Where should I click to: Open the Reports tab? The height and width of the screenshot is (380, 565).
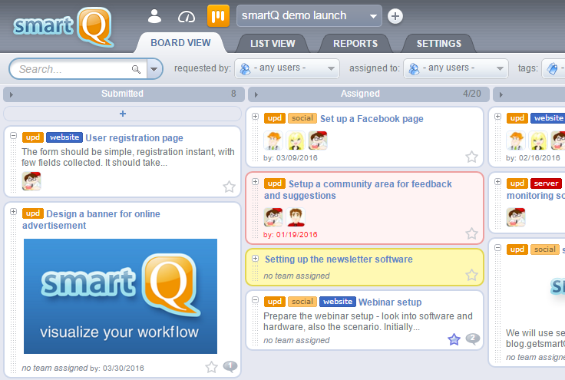click(x=355, y=43)
